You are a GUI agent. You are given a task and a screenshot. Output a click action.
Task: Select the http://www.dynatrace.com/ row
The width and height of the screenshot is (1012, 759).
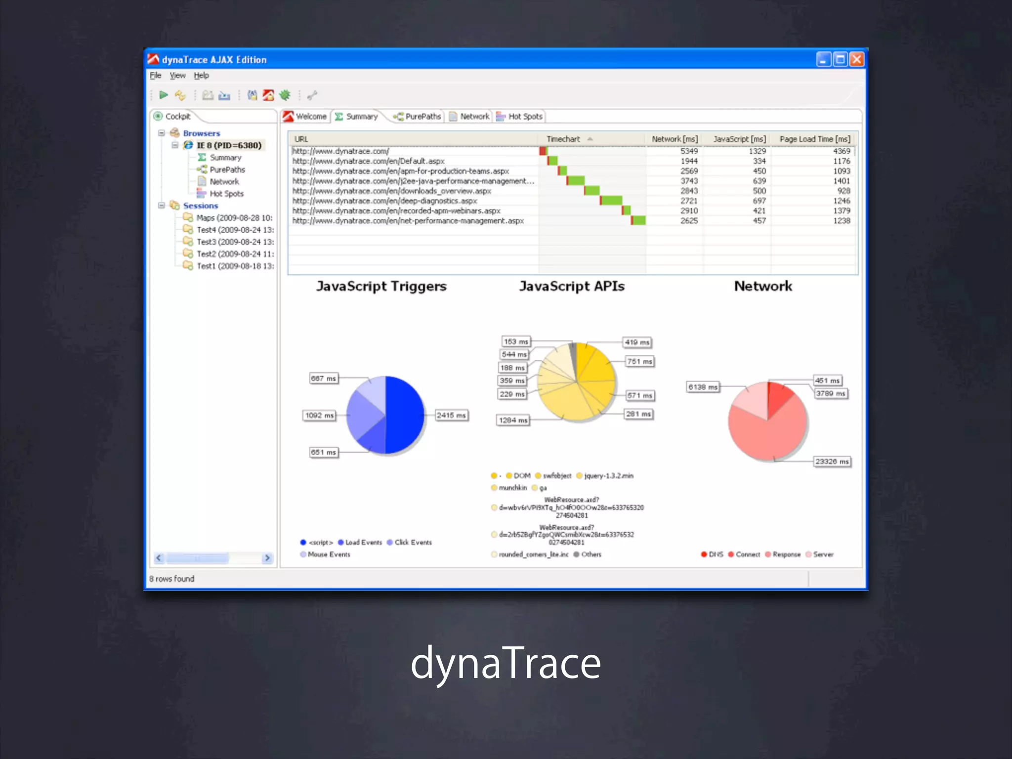click(x=572, y=151)
